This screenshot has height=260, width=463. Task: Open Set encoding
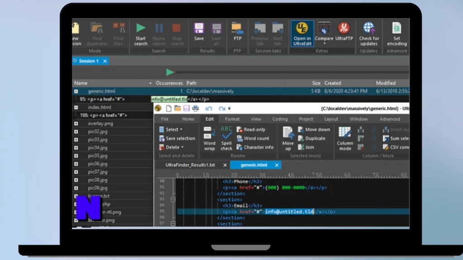click(397, 34)
